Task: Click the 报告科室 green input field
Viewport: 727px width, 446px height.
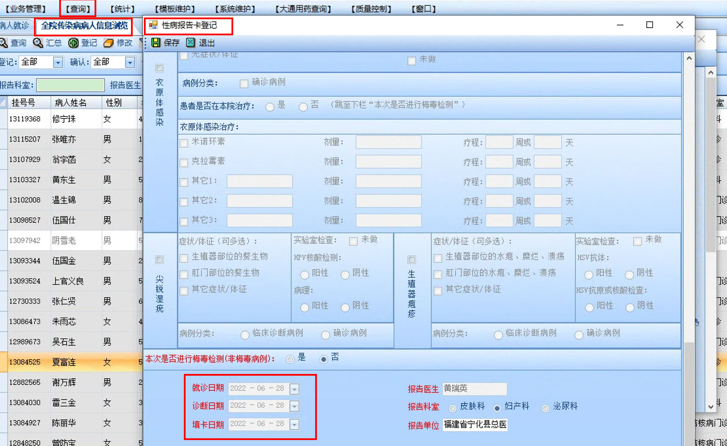Action: 70,85
